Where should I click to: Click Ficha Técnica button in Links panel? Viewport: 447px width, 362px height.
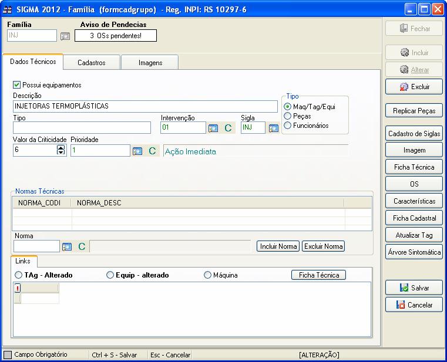tap(319, 275)
